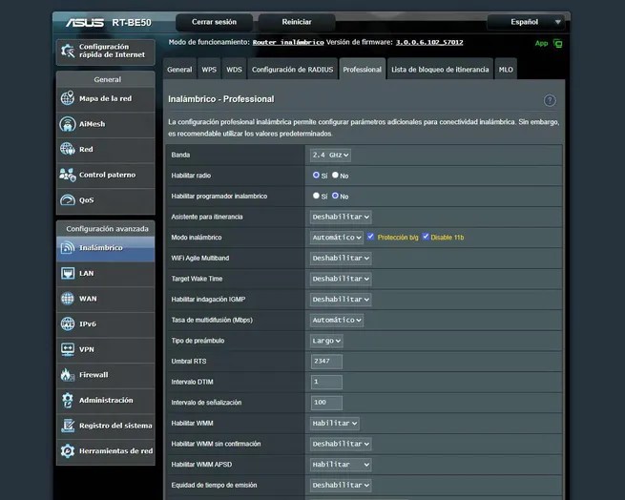Select the Firewall flame icon
The width and height of the screenshot is (625, 500).
tap(68, 375)
